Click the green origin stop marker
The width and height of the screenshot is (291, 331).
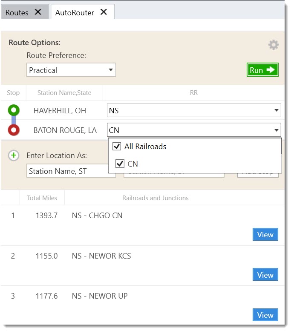[x=14, y=111]
